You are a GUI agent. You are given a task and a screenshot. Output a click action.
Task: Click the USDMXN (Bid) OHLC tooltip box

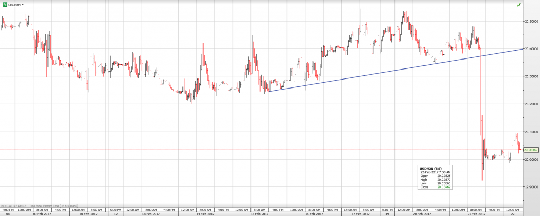[x=436, y=176]
